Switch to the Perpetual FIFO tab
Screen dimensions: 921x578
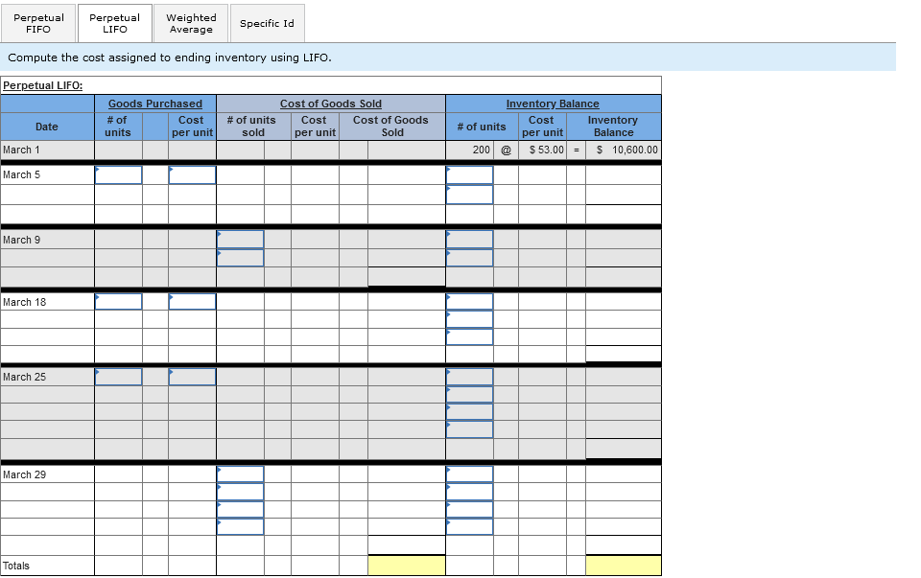38,23
